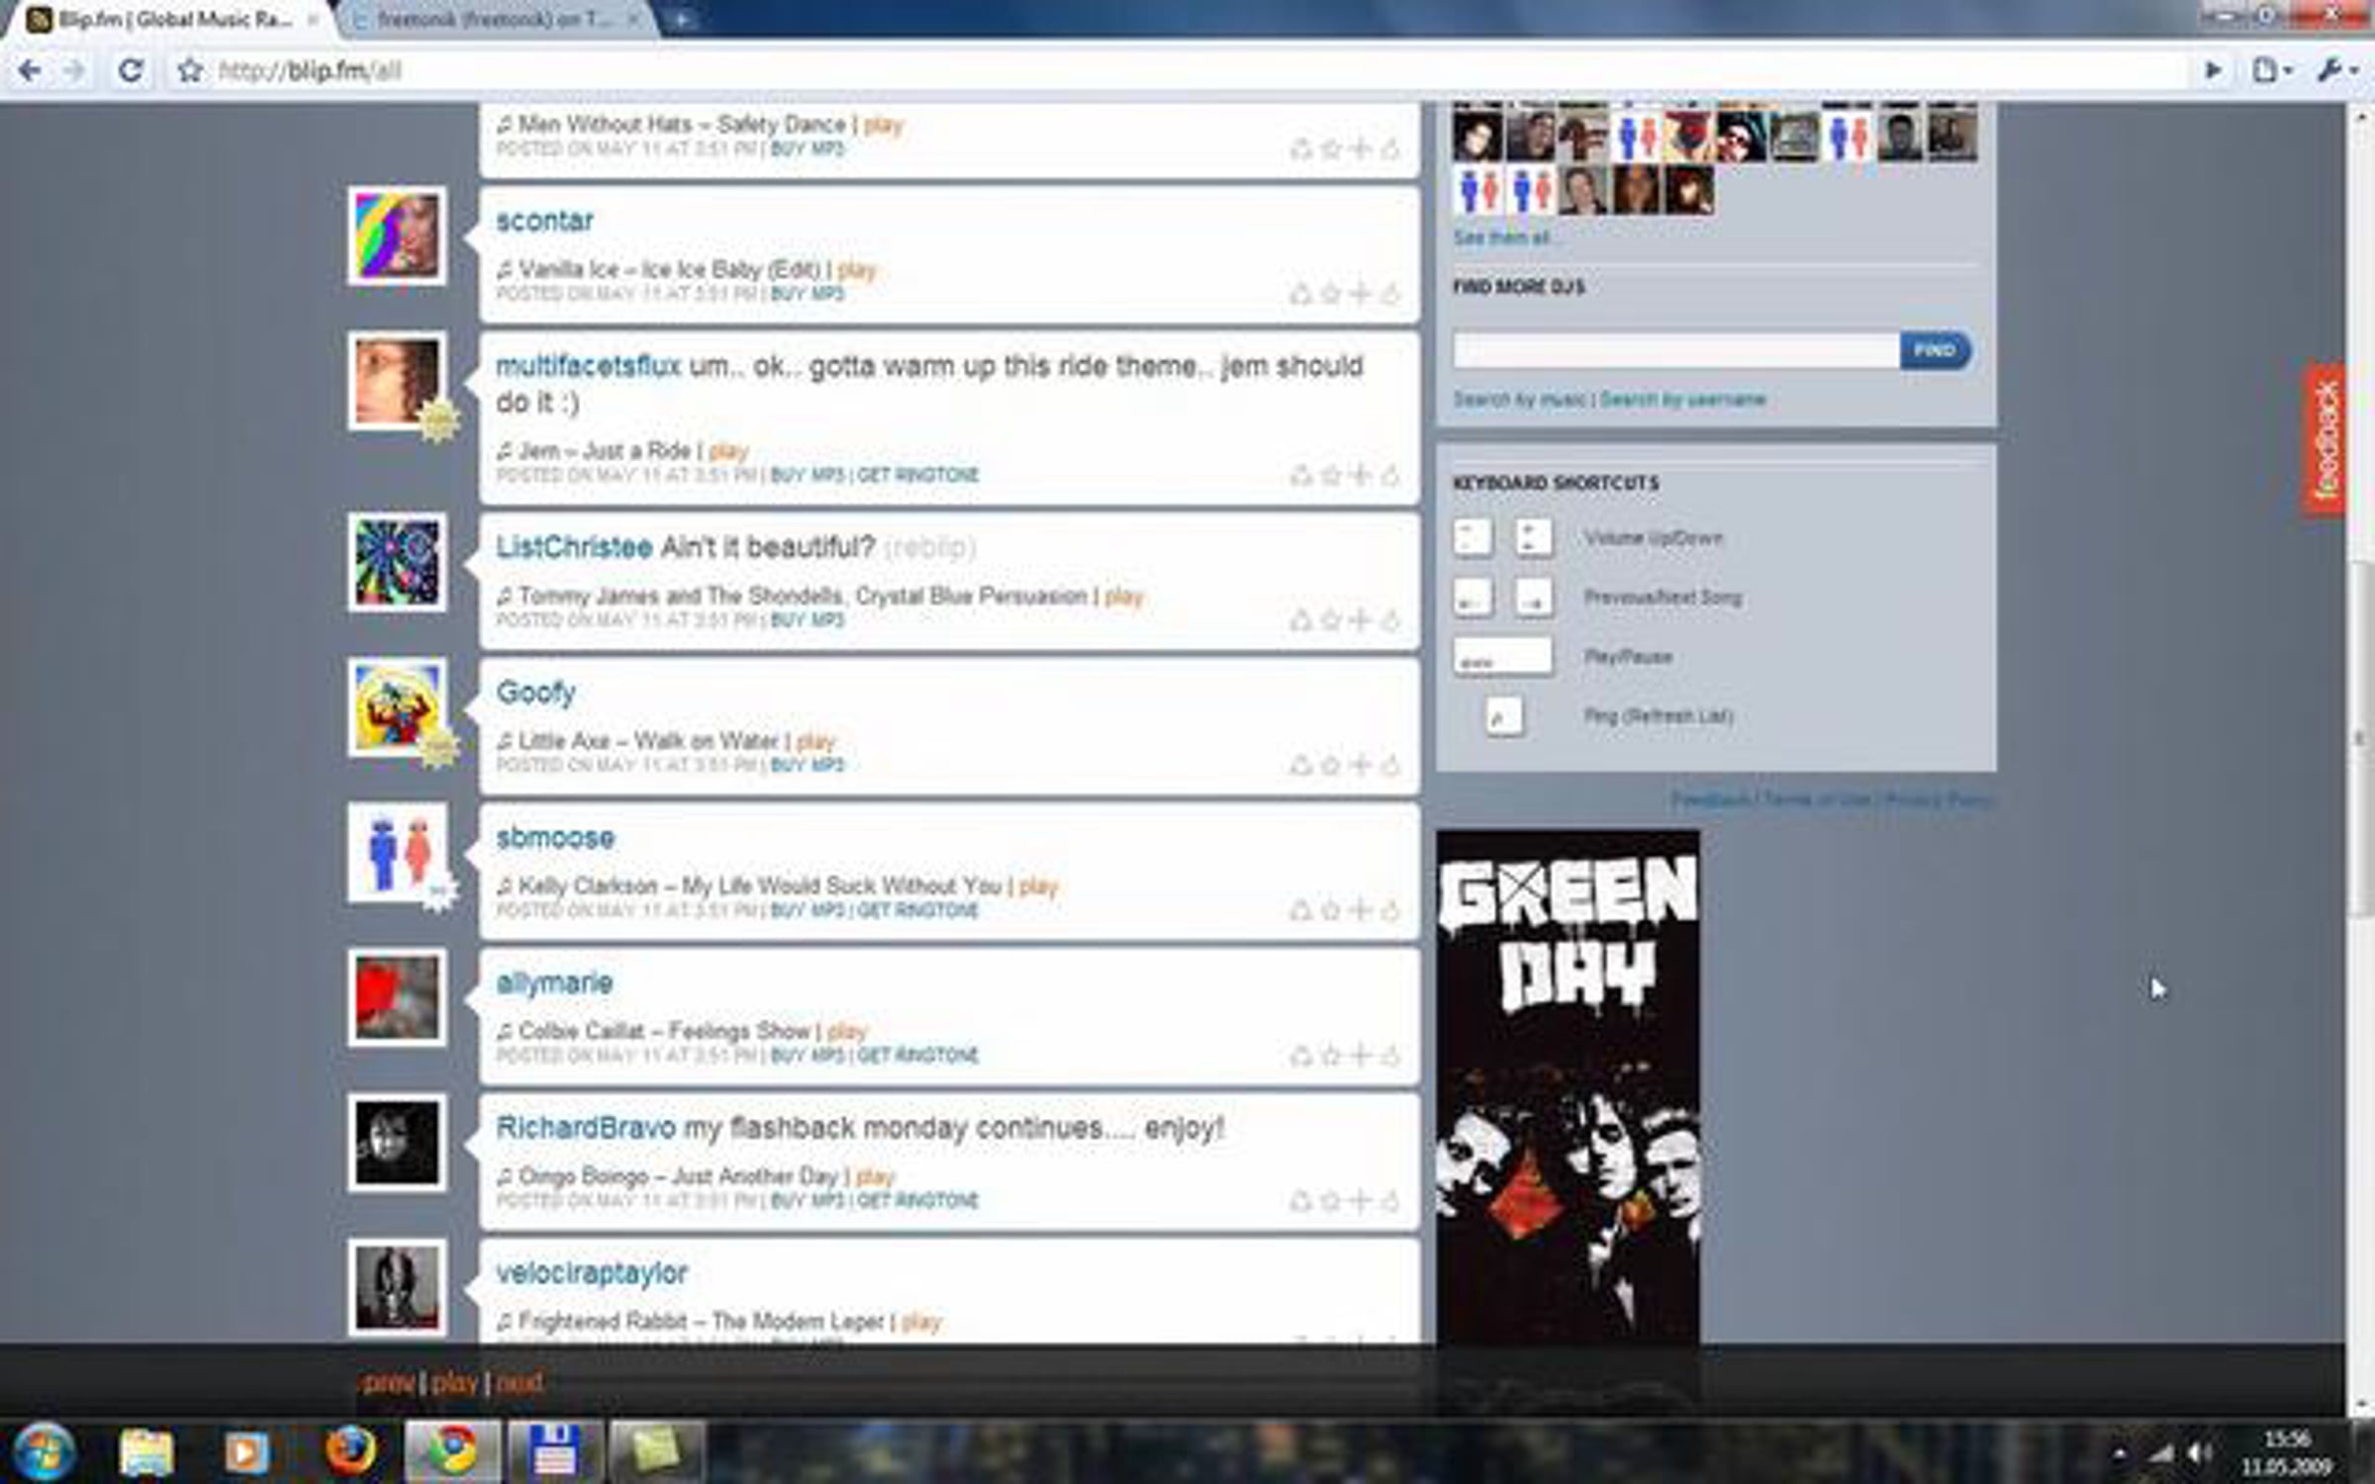The height and width of the screenshot is (1484, 2375).
Task: Bookmark this page with the star icon
Action: [x=190, y=70]
